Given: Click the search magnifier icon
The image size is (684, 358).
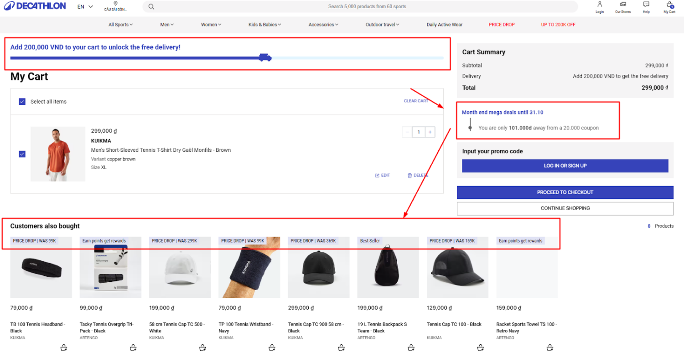Looking at the screenshot, I should click(x=151, y=7).
